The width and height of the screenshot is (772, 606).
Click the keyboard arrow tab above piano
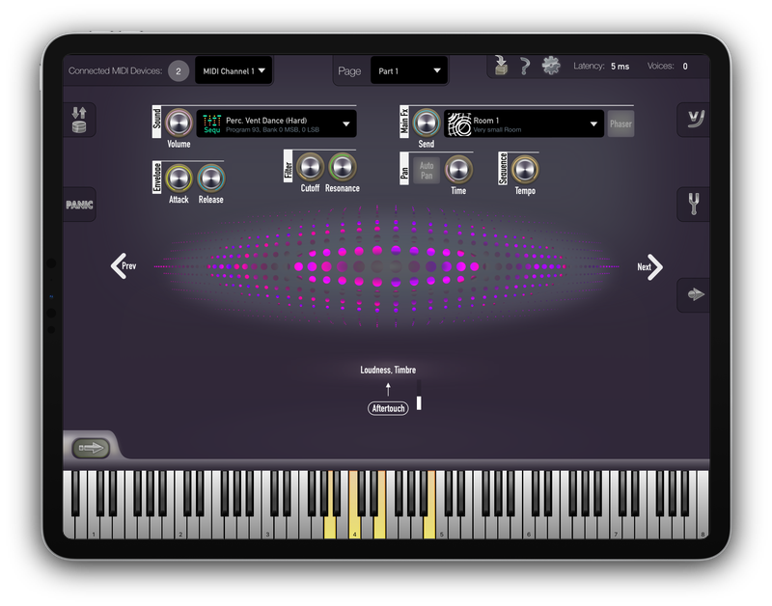click(x=92, y=448)
